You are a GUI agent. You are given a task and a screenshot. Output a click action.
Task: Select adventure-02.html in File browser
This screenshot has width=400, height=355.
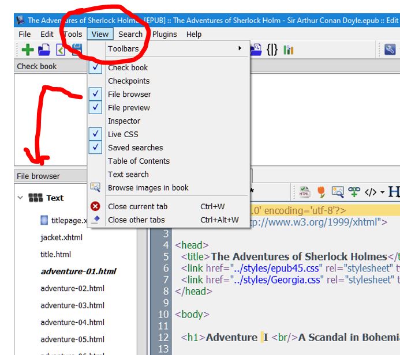point(73,289)
